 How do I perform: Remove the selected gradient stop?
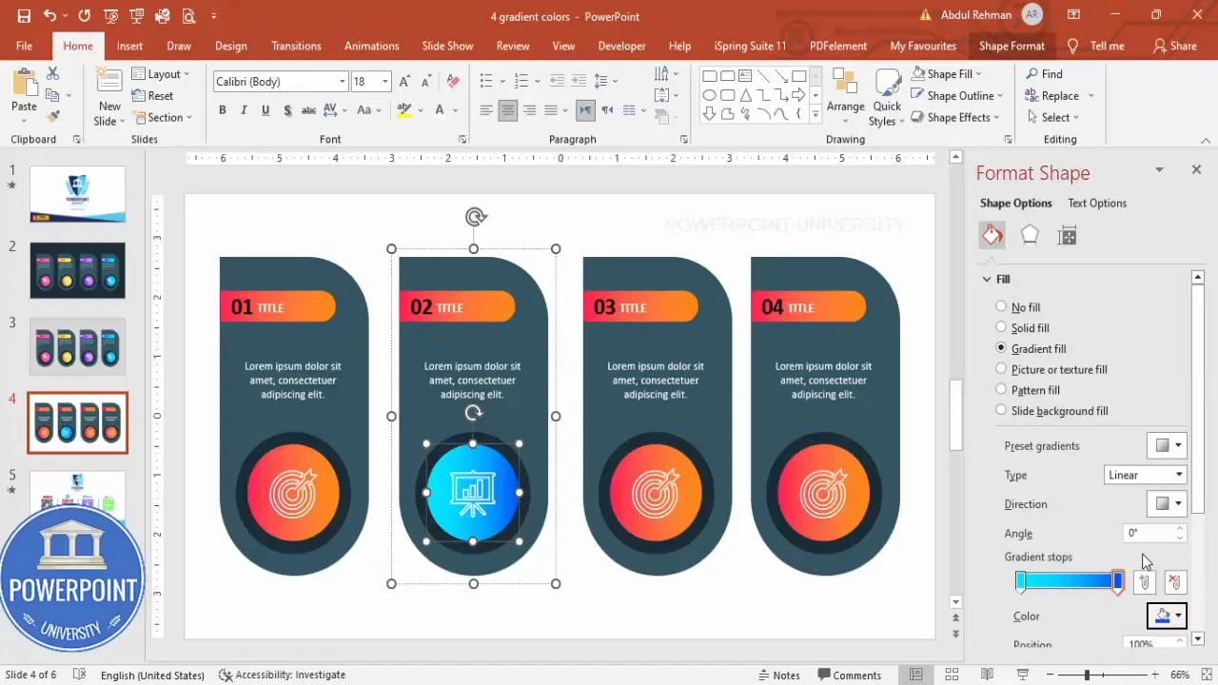coord(1175,582)
